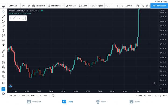Select the 1Y date range
This screenshot has height=105, width=168.
[x=37, y=96]
